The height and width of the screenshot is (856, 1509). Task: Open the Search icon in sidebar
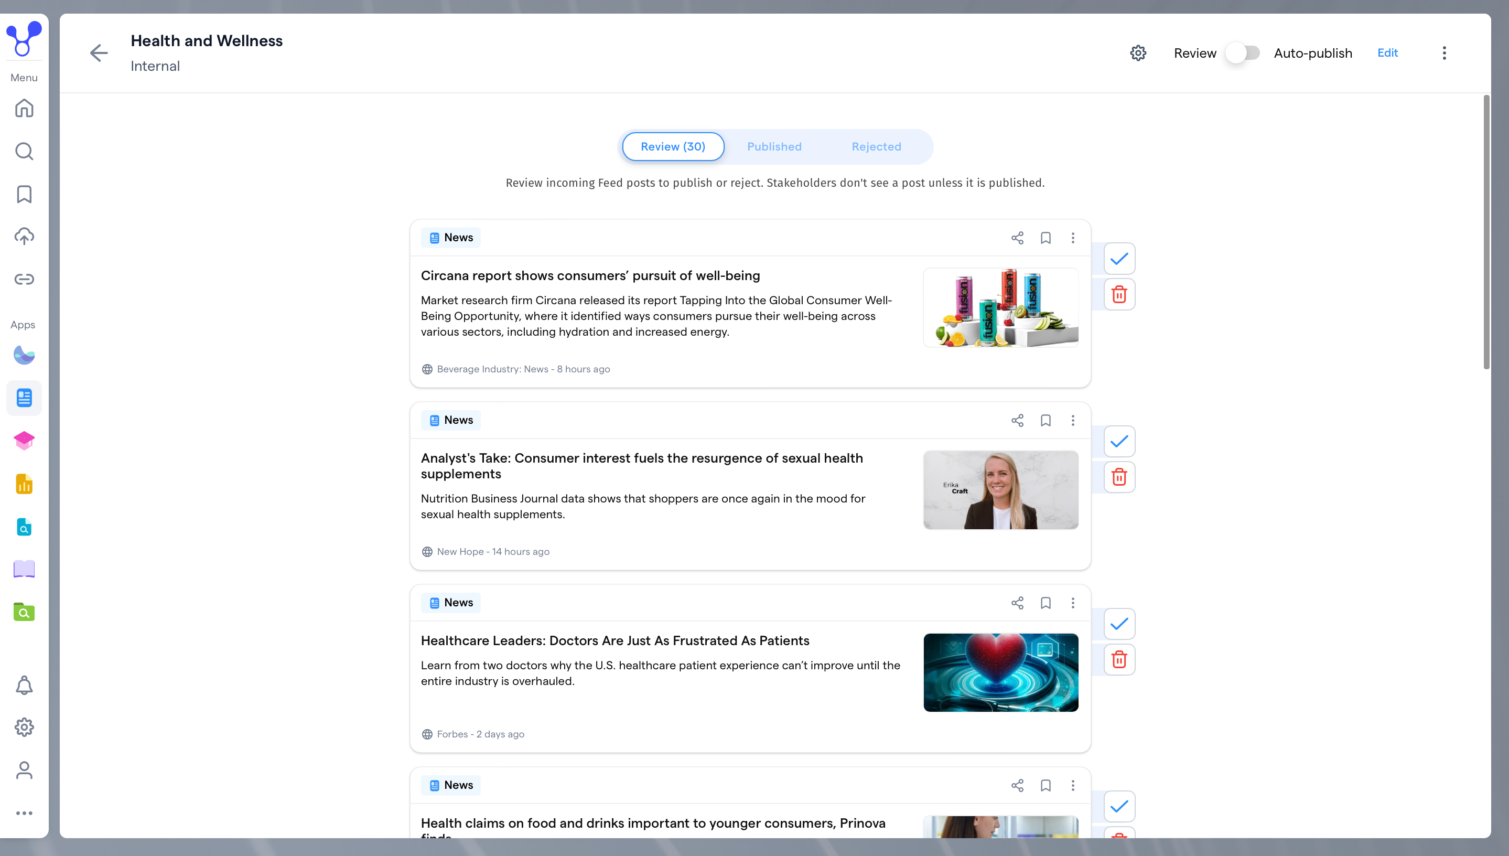pos(24,151)
